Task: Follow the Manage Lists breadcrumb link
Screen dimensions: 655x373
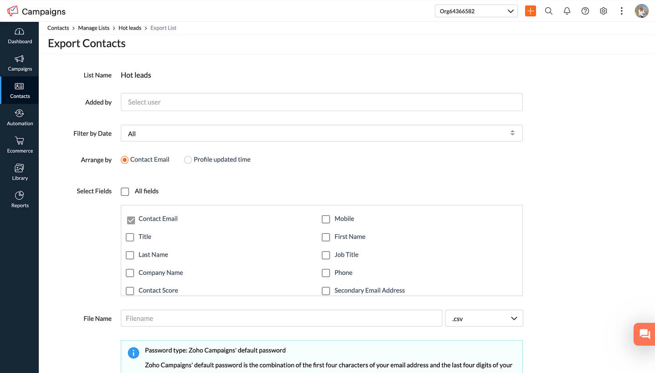Action: [93, 28]
